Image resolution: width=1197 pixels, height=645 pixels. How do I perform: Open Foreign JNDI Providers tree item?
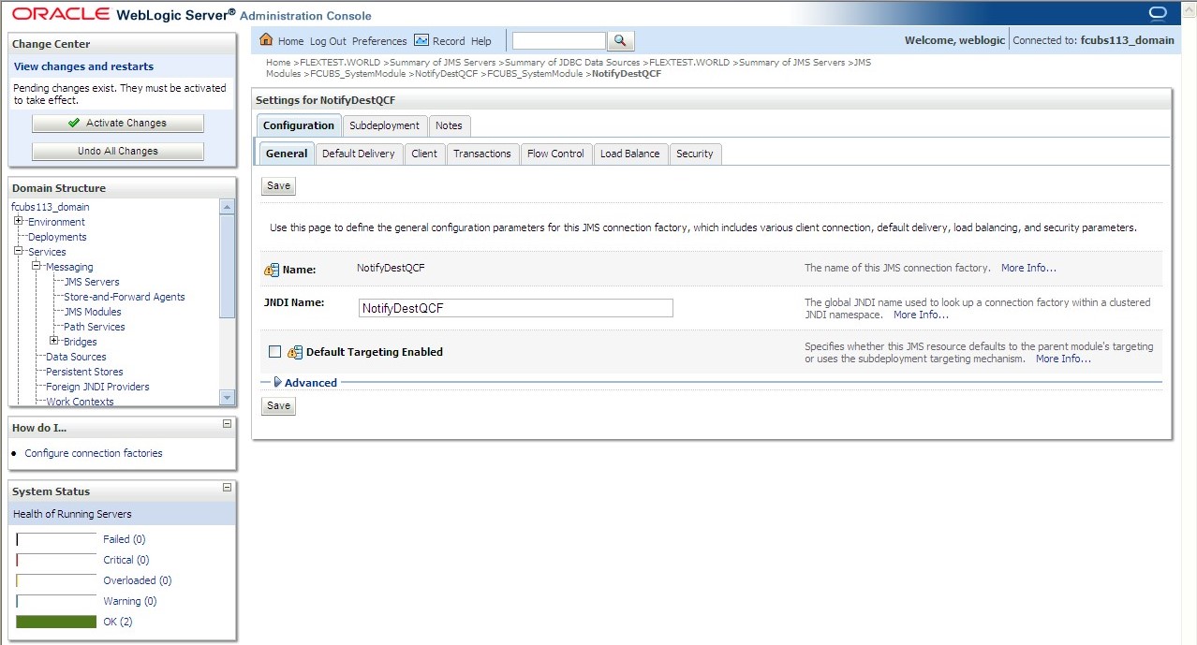97,387
